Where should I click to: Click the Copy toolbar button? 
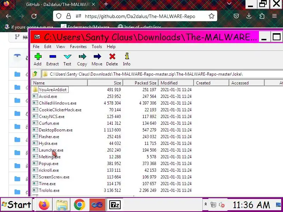point(82,59)
